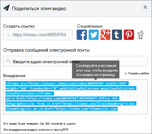Share video on Tumblr
The width and height of the screenshot is (152, 134).
click(117, 35)
